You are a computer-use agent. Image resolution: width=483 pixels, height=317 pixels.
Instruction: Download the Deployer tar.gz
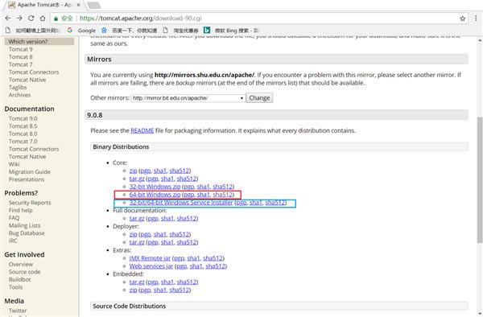pos(137,242)
